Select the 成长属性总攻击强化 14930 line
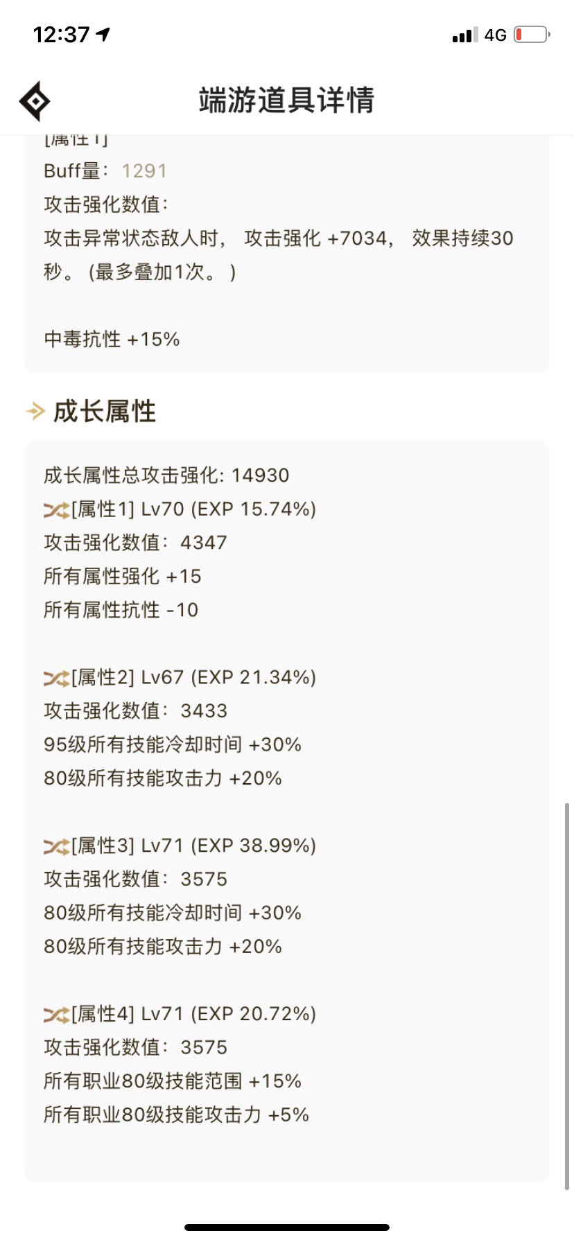 166,475
